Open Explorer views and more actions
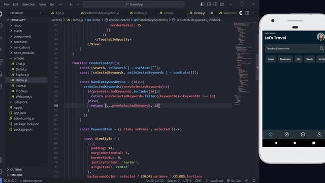Viewport: 325px width, 183px height. pos(42,13)
